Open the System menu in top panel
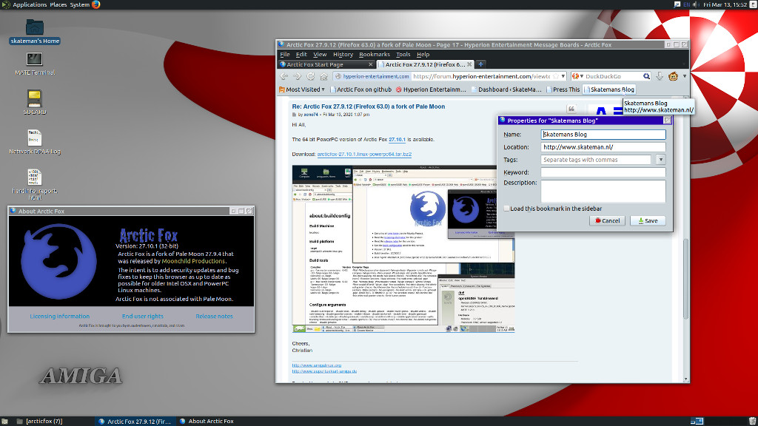Viewport: 758px width, 426px height. pyautogui.click(x=79, y=4)
